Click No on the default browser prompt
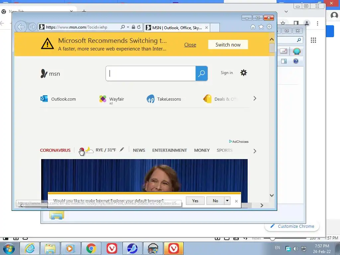The width and height of the screenshot is (340, 255). (x=215, y=201)
